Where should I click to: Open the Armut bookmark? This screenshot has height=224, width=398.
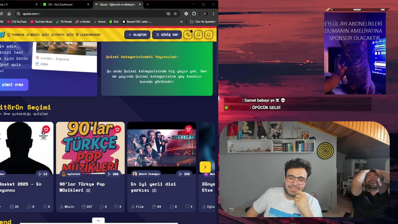[x=99, y=22]
